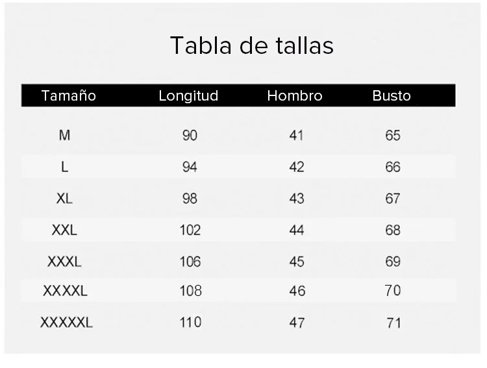
Task: Select shoulder value 42 in L row
Action: coord(297,167)
